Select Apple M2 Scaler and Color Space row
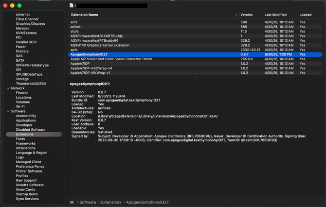Screen dimensions: 326x207 pyautogui.click(x=195, y=59)
